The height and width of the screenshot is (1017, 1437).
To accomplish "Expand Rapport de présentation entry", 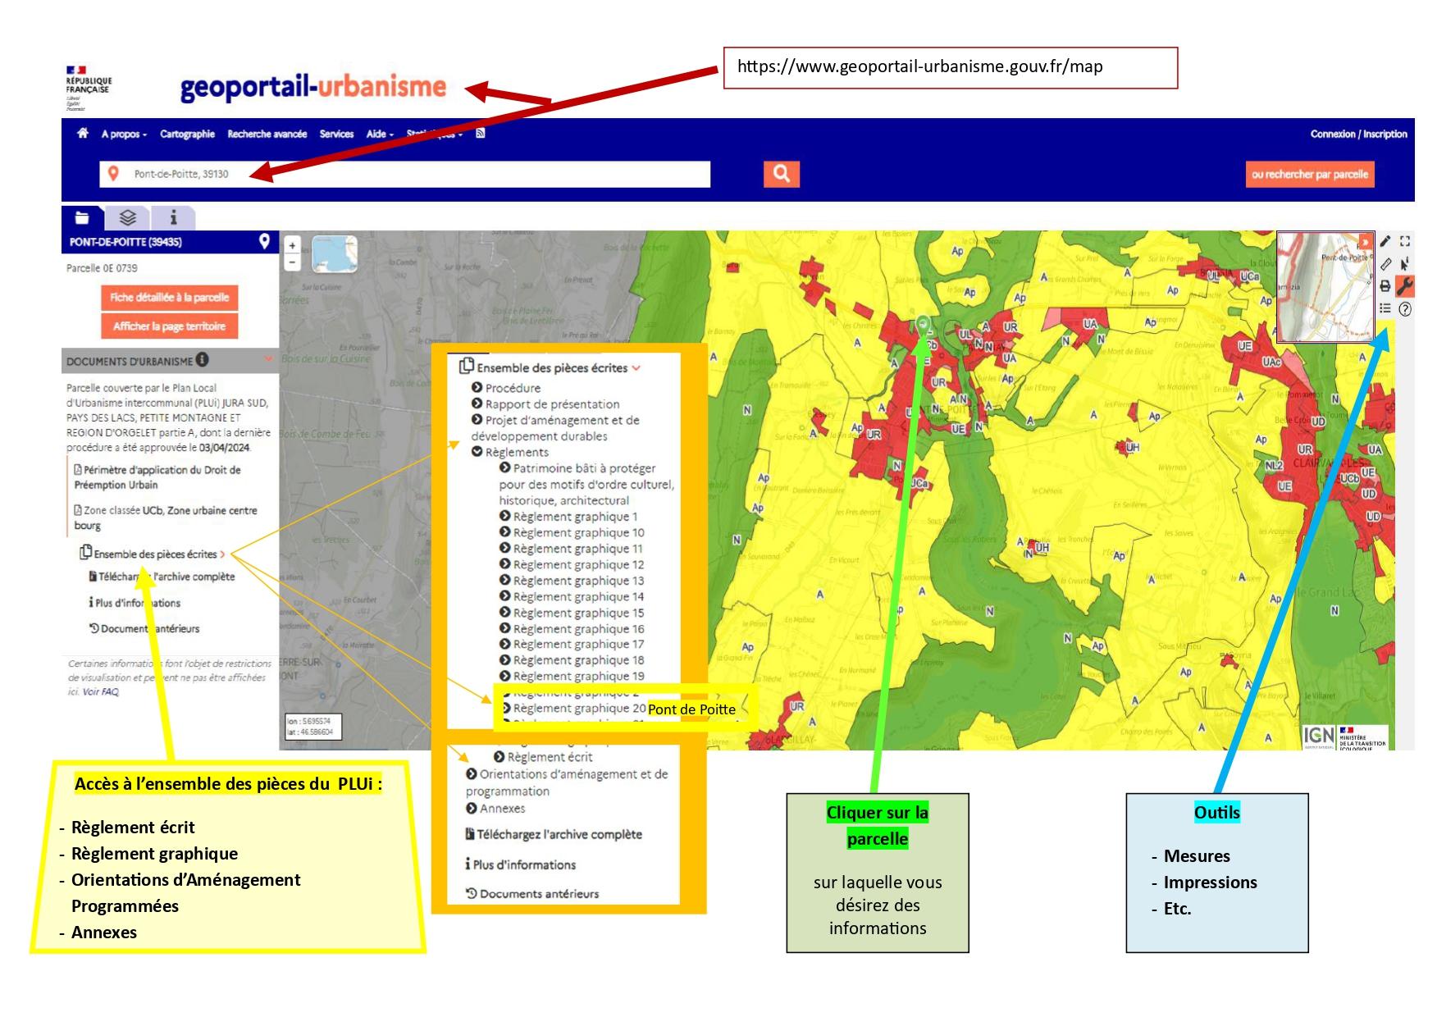I will (545, 404).
